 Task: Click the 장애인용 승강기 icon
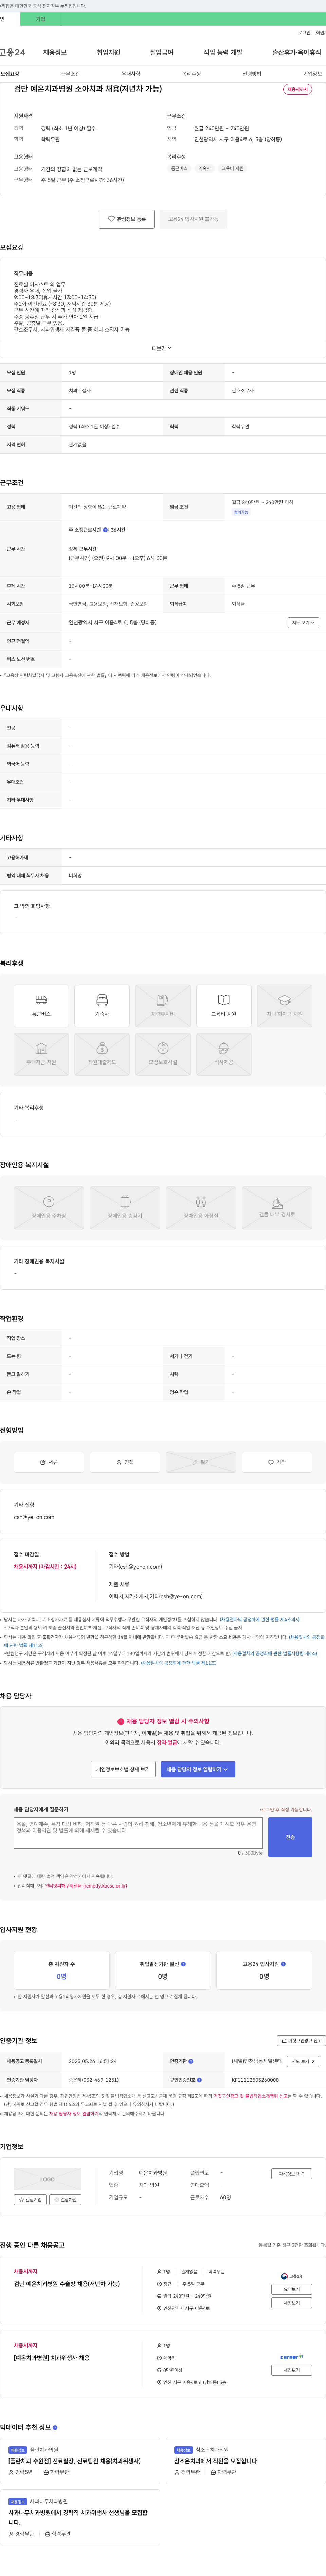pyautogui.click(x=125, y=1207)
